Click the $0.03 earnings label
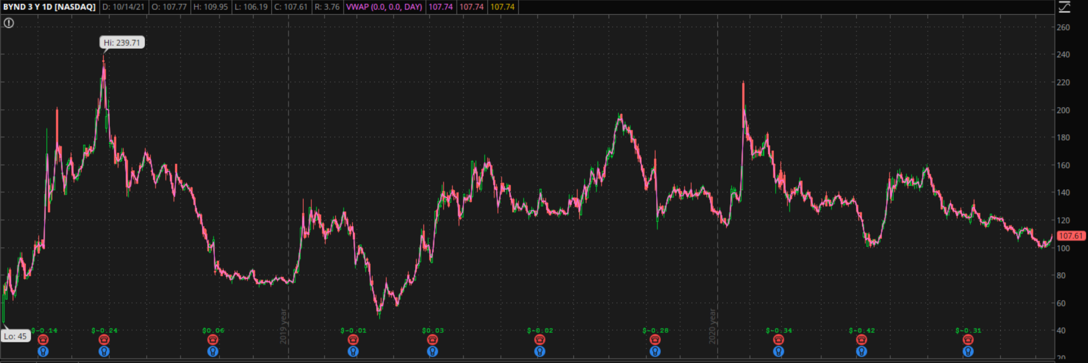The height and width of the screenshot is (363, 1088). click(433, 330)
